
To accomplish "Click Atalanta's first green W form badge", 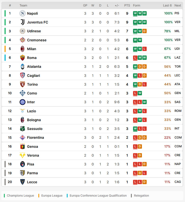I will [x=135, y=67].
